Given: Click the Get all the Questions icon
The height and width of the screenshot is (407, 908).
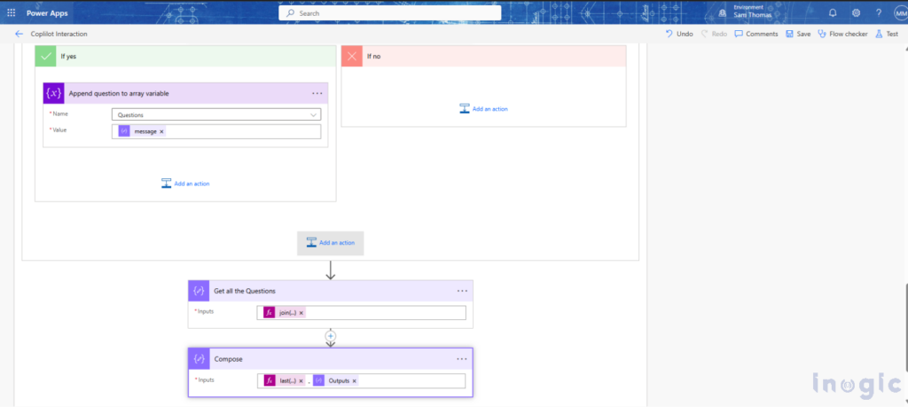Looking at the screenshot, I should (199, 291).
